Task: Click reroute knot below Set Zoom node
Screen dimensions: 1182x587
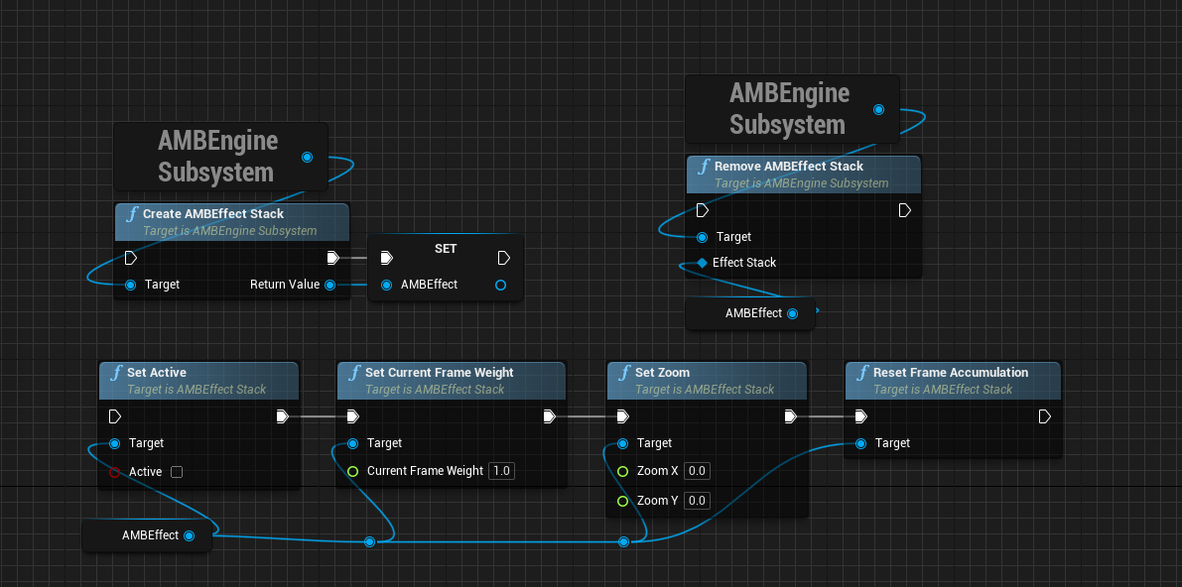Action: click(x=624, y=541)
